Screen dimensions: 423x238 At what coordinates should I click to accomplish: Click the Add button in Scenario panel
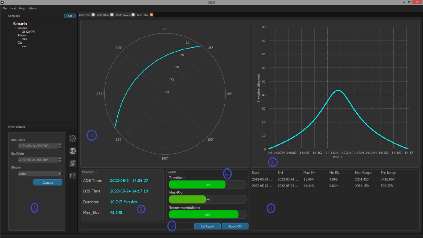point(70,16)
